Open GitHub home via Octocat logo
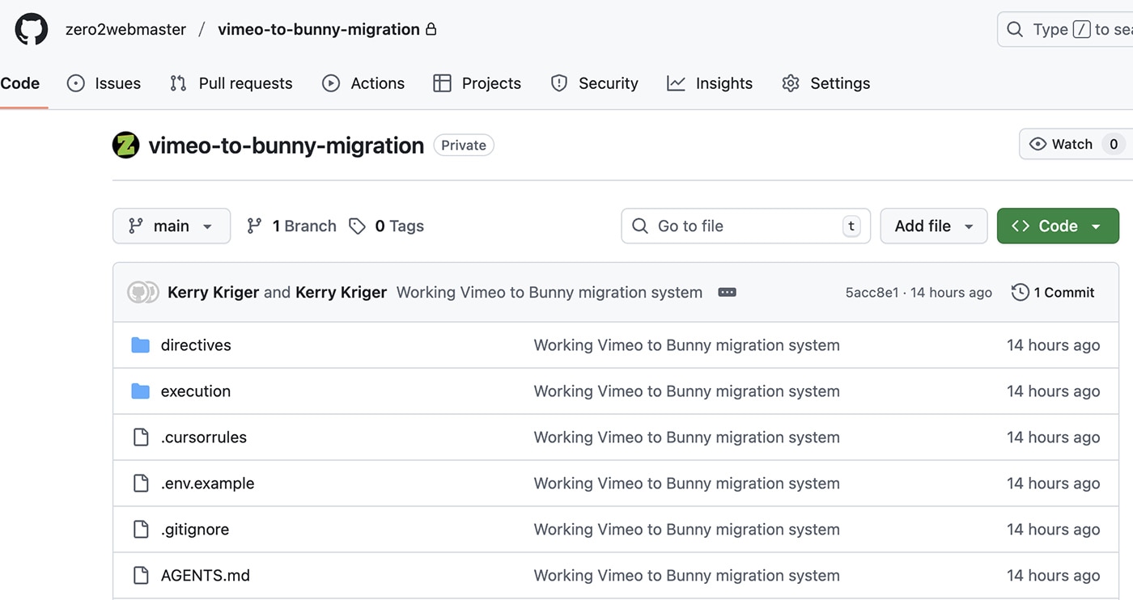1133x600 pixels. tap(32, 29)
